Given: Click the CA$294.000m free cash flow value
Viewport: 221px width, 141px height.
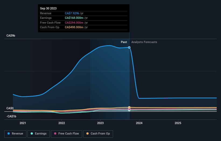Looking at the screenshot, I should tap(74, 23).
